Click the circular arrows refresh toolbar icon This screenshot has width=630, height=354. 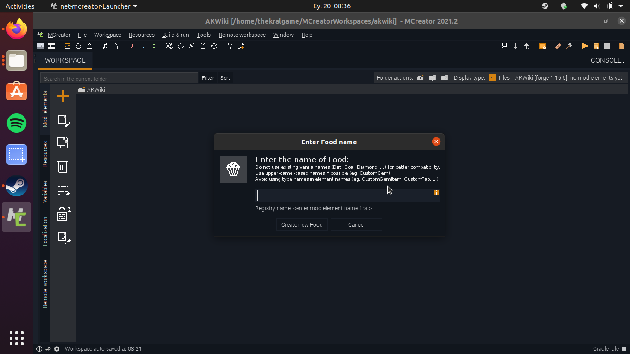click(x=230, y=46)
